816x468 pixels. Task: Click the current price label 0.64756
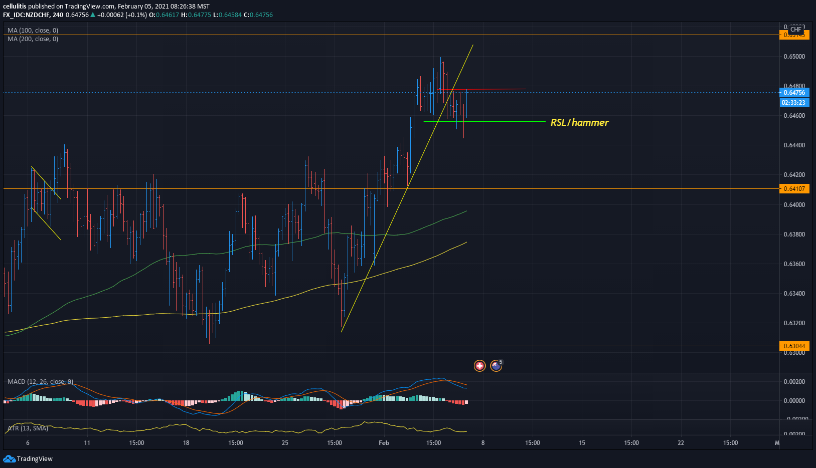(x=794, y=93)
